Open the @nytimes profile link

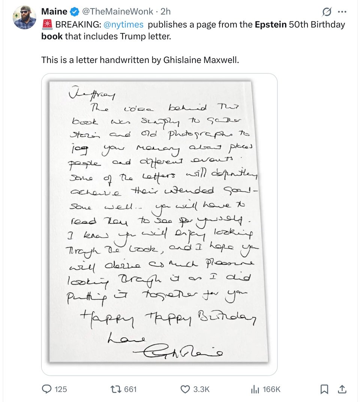pyautogui.click(x=123, y=24)
